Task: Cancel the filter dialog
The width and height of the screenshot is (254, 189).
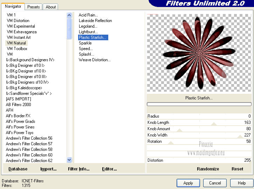Action: tap(215, 183)
